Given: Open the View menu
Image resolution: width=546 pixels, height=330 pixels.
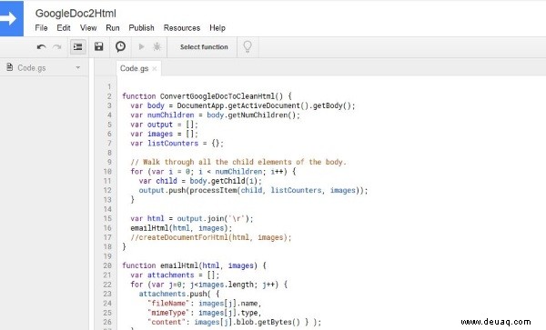Looking at the screenshot, I should [88, 28].
